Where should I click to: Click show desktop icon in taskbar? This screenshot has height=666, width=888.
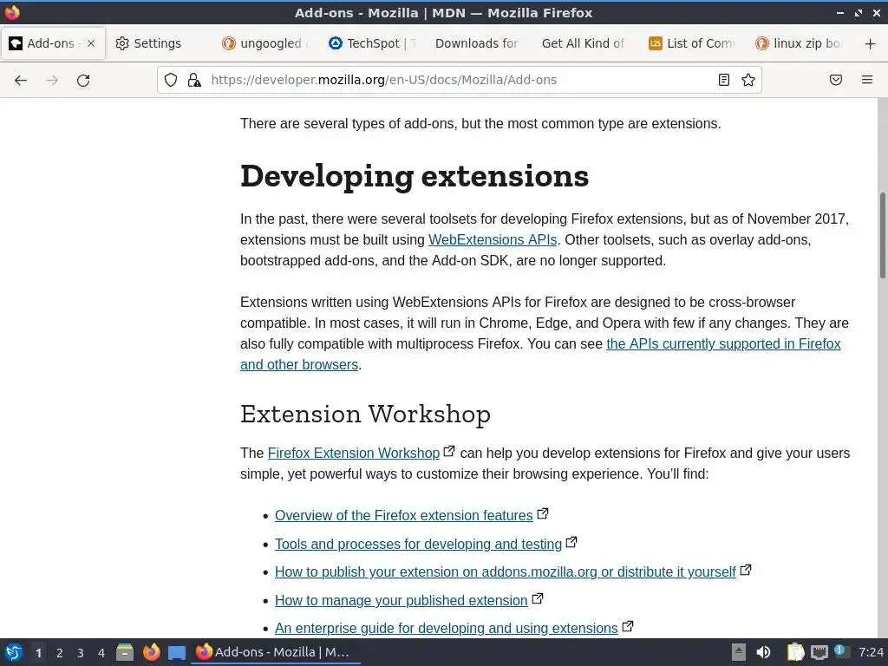177,653
